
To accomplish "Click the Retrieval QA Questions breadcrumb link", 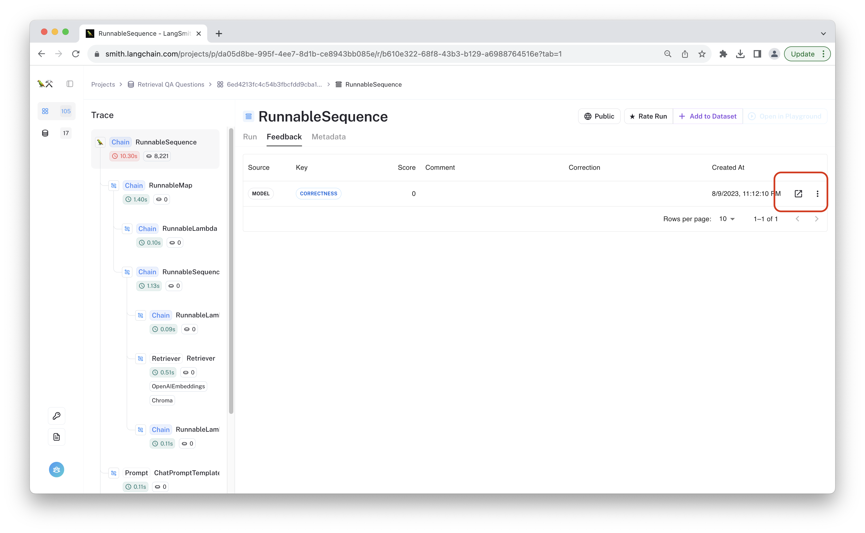I will [x=170, y=84].
